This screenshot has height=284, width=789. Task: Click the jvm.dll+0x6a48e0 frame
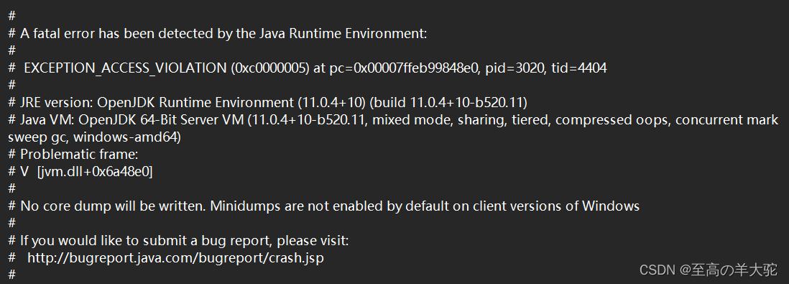95,172
